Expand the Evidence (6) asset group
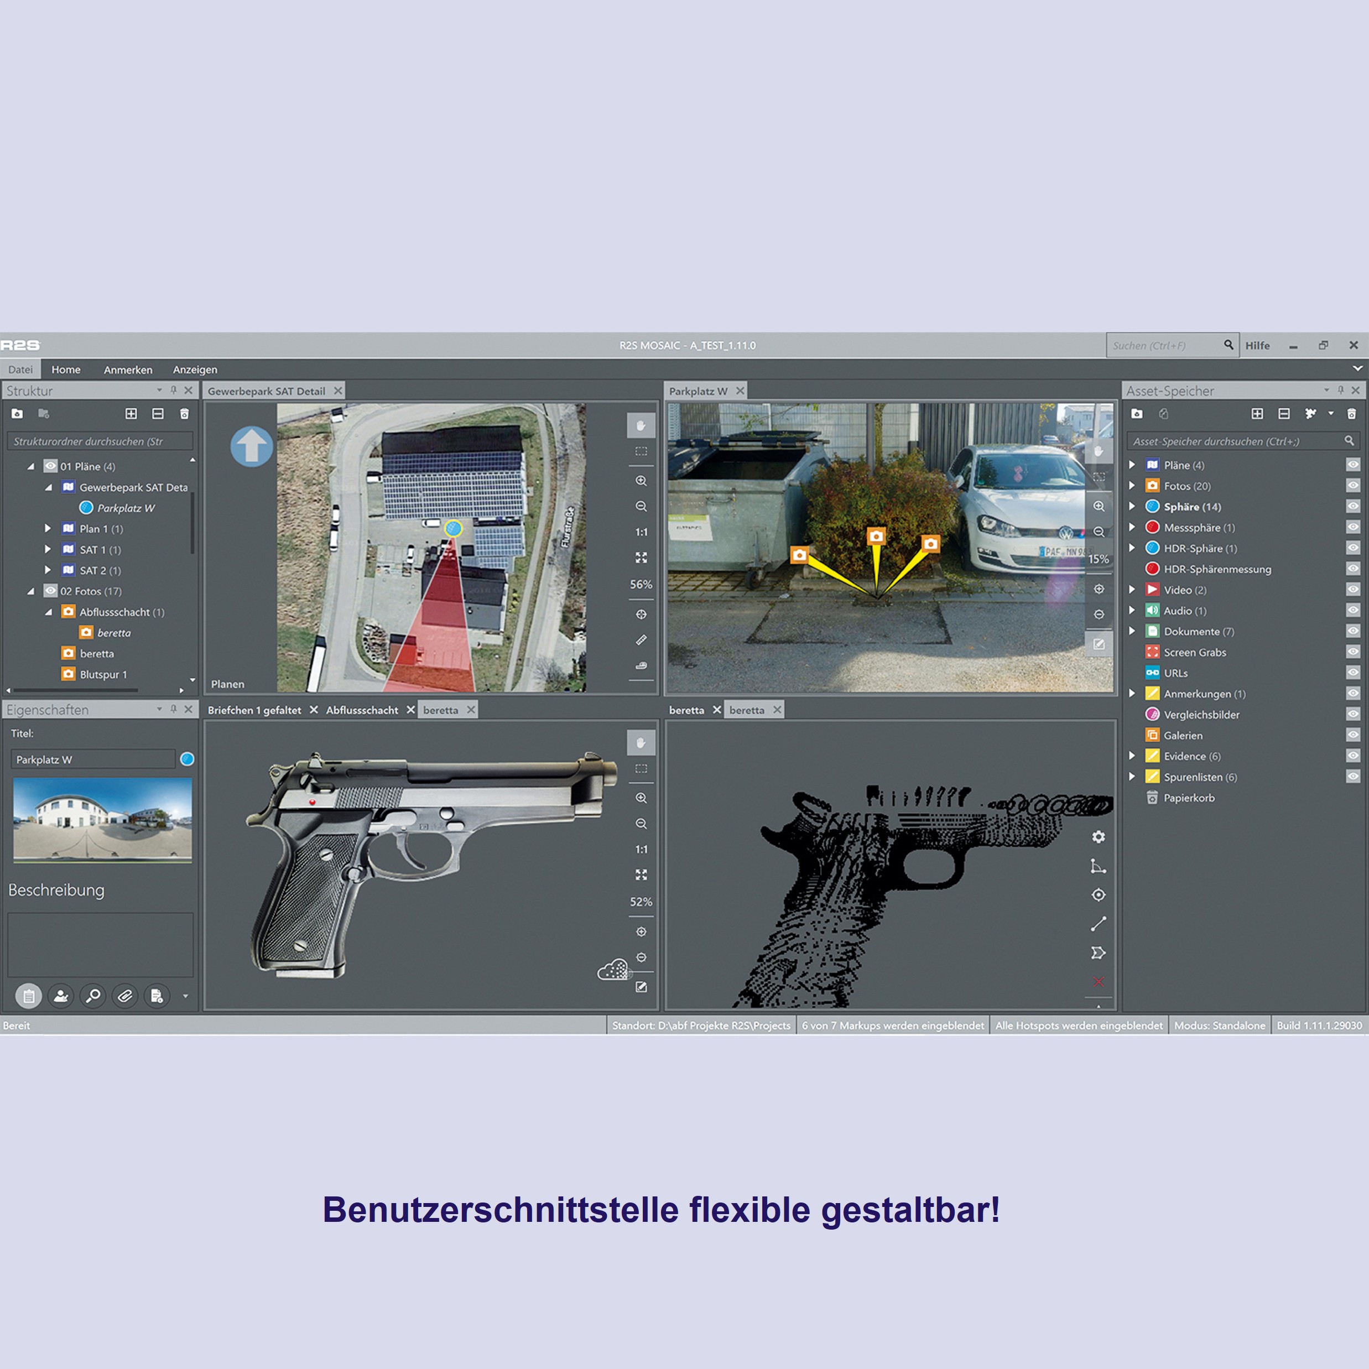Image resolution: width=1369 pixels, height=1369 pixels. point(1132,756)
